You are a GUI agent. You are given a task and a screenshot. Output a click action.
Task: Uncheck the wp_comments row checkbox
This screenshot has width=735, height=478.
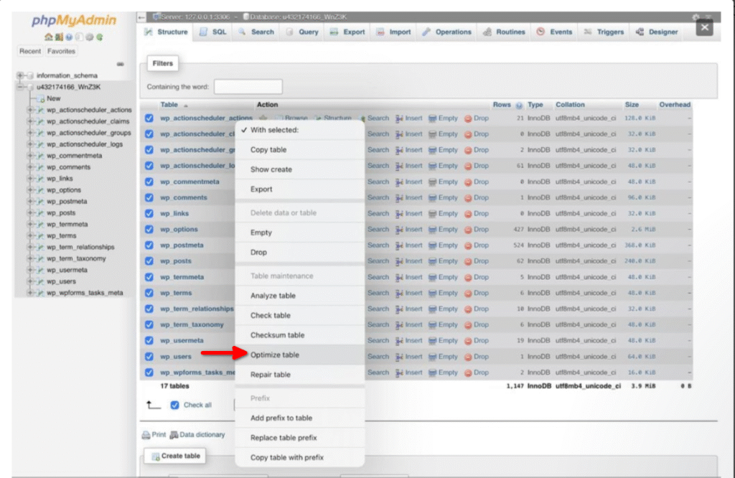point(149,198)
